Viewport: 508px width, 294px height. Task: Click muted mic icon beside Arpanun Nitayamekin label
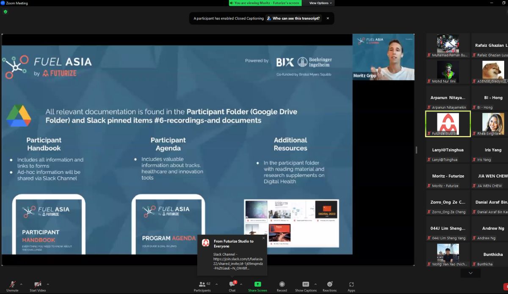point(429,107)
